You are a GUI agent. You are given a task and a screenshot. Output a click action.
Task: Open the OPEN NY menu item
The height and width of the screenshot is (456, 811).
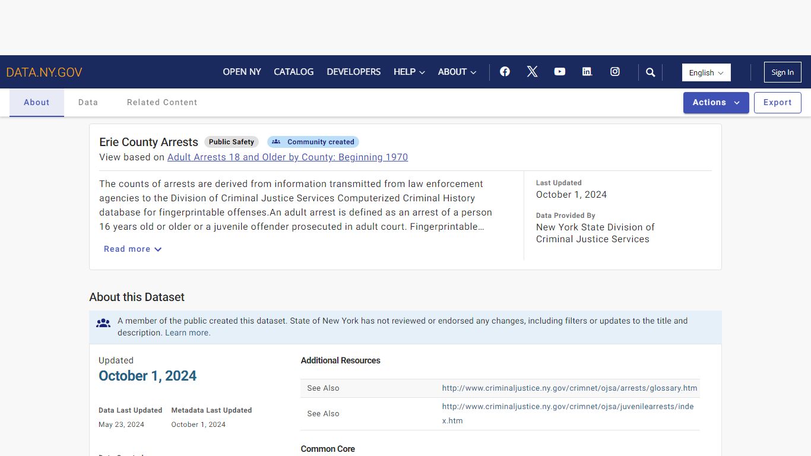tap(242, 72)
